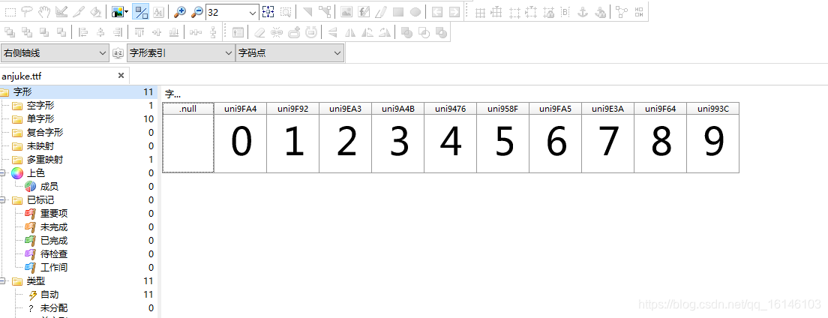Open the 字码点 dropdown
This screenshot has width=828, height=318.
(290, 52)
